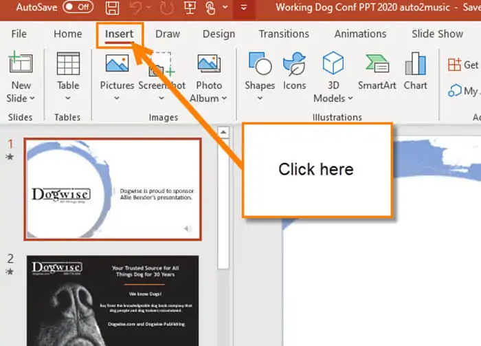481x346 pixels.
Task: Click the Icons duck-and-leaf icon
Action: 295,63
